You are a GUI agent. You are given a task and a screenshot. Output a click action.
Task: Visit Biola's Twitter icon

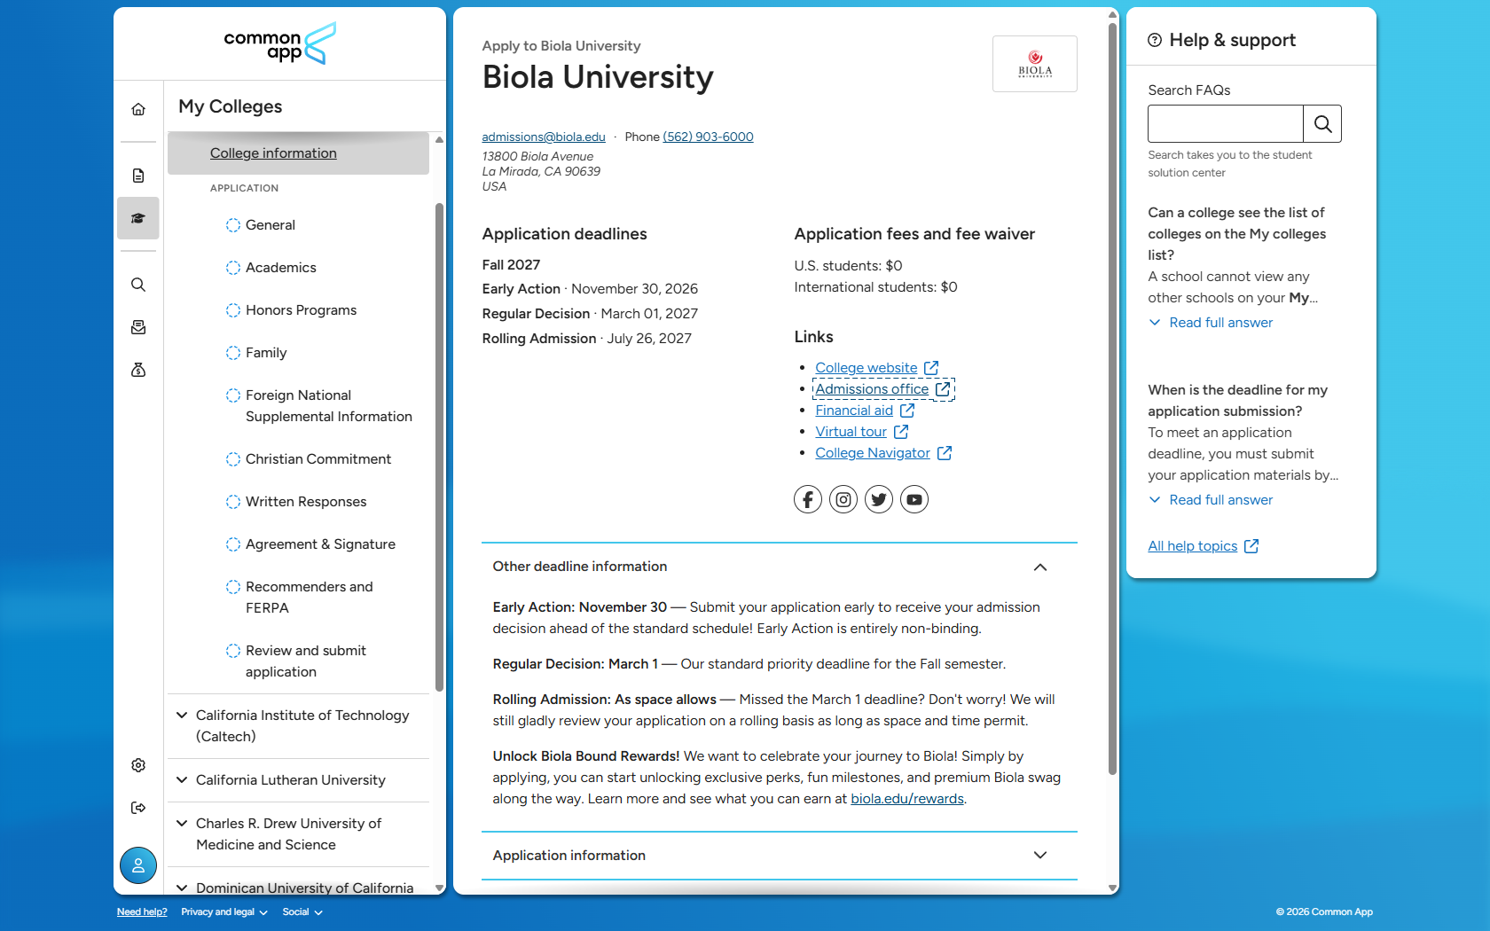tap(879, 499)
